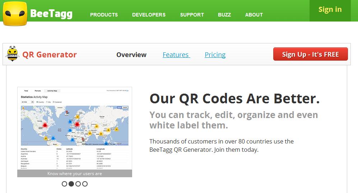Screen dimensions: 358x193
Task: Go to the first carousel slide dot
Action: [64, 184]
